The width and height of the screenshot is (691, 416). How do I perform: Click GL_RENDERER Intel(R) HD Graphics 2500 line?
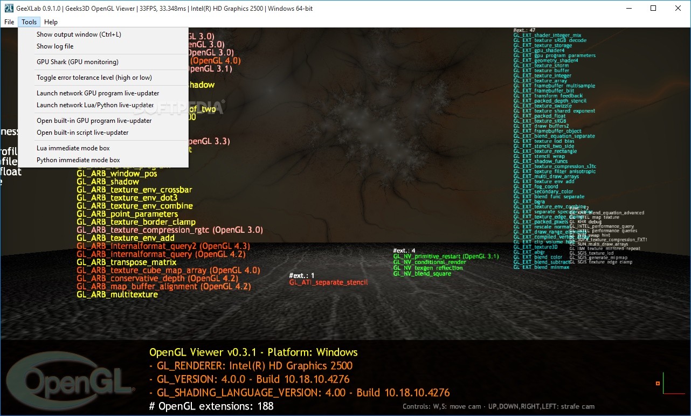(251, 366)
